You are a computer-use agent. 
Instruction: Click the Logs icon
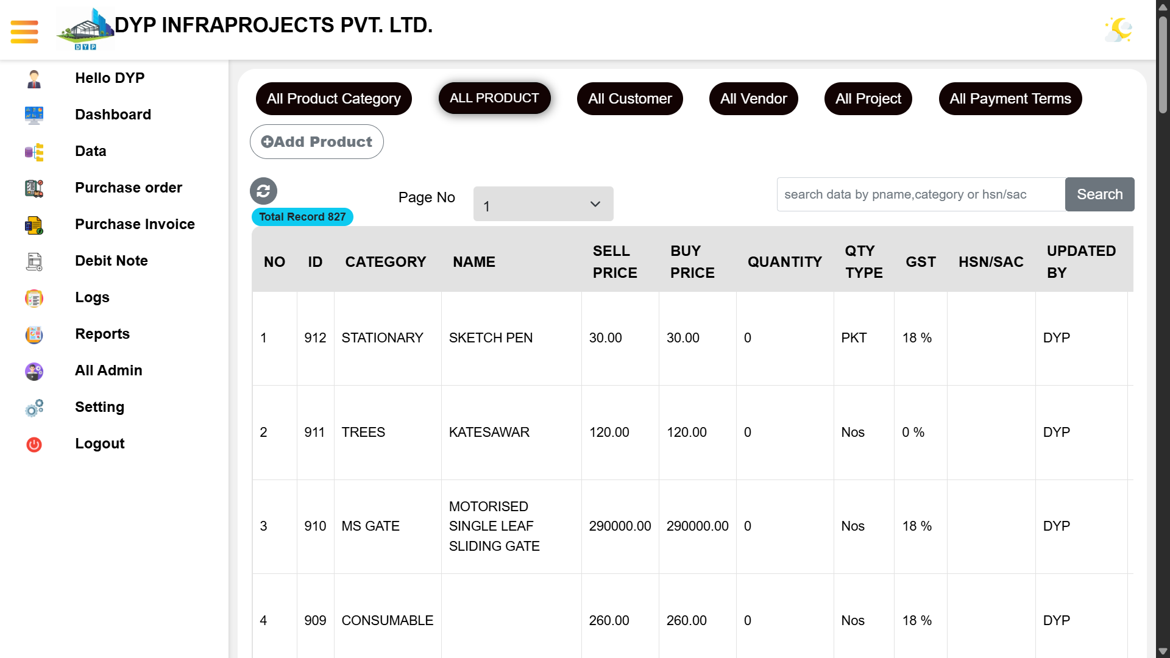(34, 298)
